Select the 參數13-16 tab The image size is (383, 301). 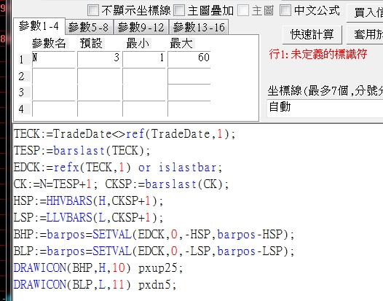(x=199, y=27)
